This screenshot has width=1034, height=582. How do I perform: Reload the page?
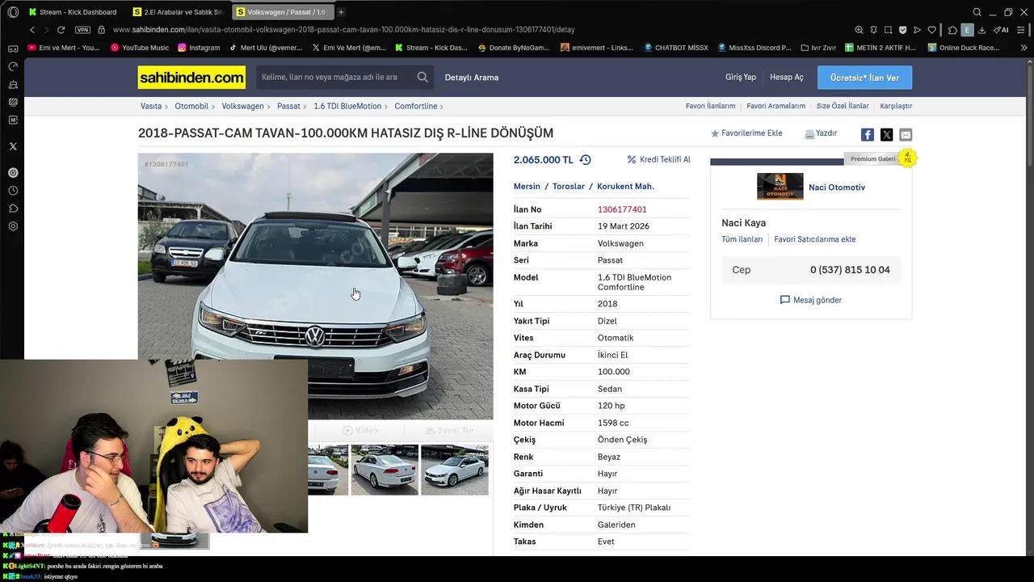point(61,30)
